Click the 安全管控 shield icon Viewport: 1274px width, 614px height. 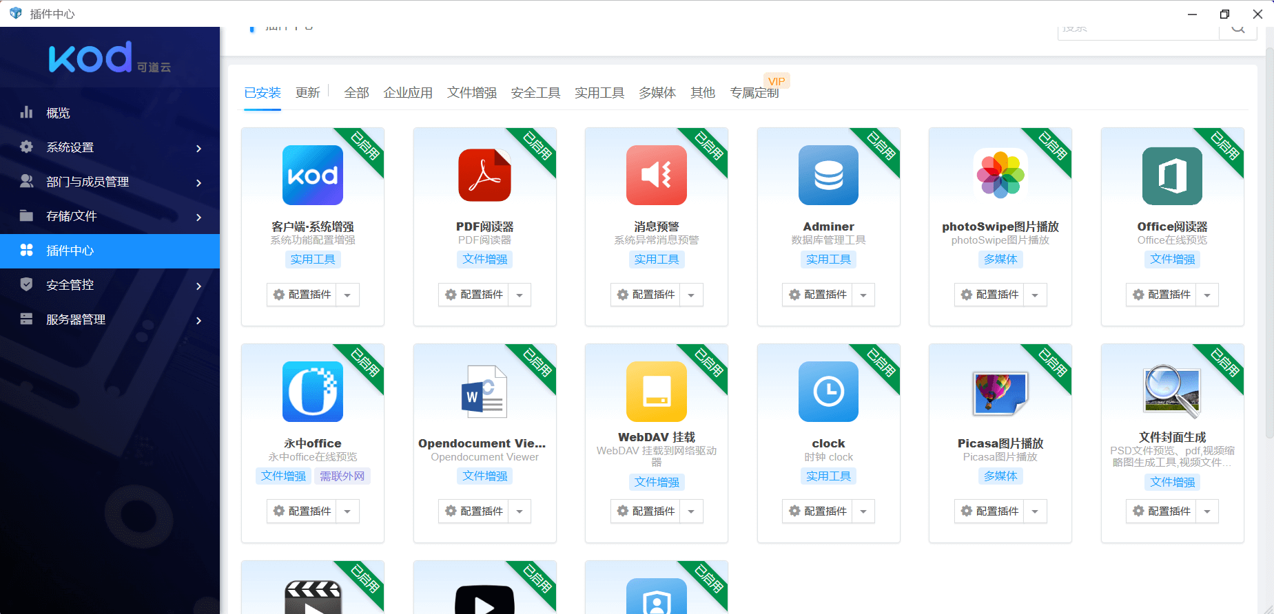26,284
